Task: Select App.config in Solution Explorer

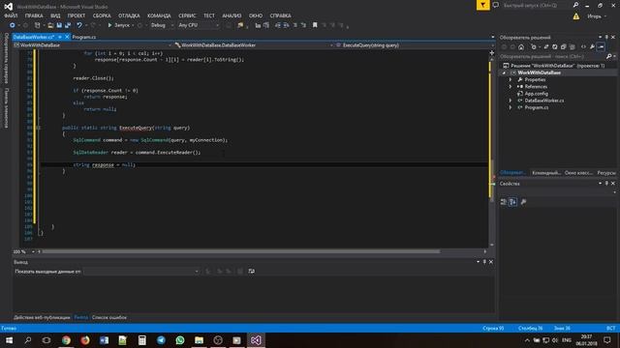Action: (x=536, y=94)
